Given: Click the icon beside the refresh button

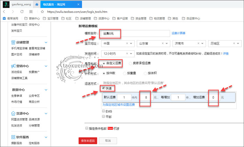Looking at the screenshot, I should [x=31, y=12].
